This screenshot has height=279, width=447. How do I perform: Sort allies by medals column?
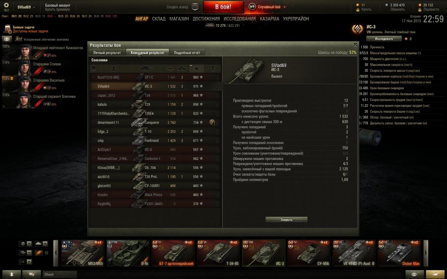click(x=213, y=69)
